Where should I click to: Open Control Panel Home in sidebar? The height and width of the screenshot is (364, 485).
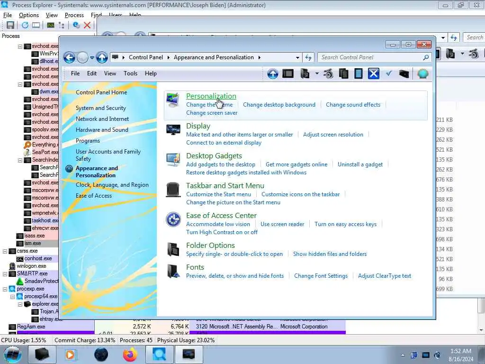pyautogui.click(x=101, y=92)
